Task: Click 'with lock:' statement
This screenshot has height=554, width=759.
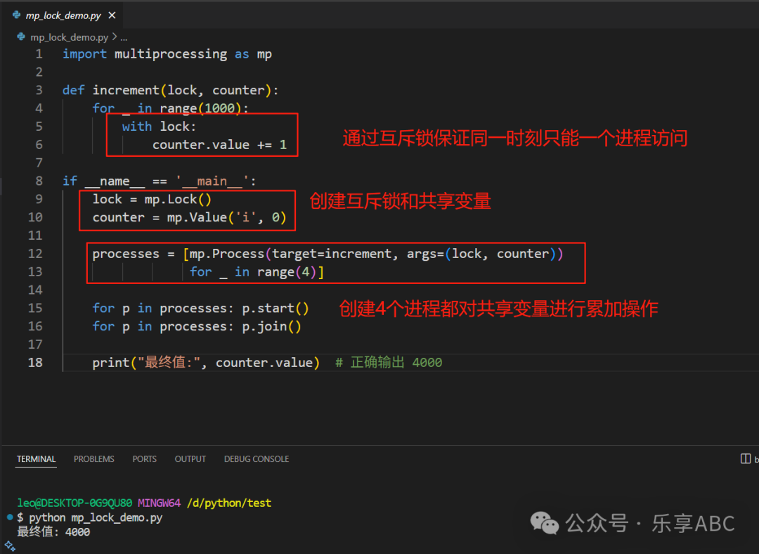Action: tap(159, 127)
